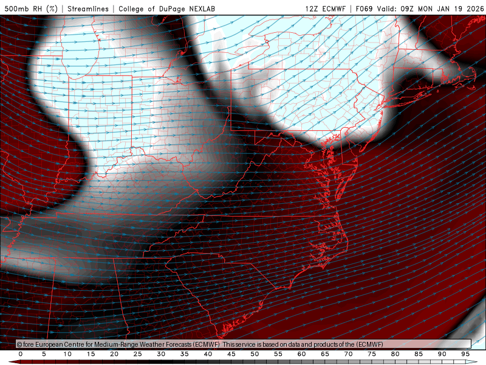Select the "10" label on the color scale
This screenshot has height=365, width=486.
[x=67, y=354]
